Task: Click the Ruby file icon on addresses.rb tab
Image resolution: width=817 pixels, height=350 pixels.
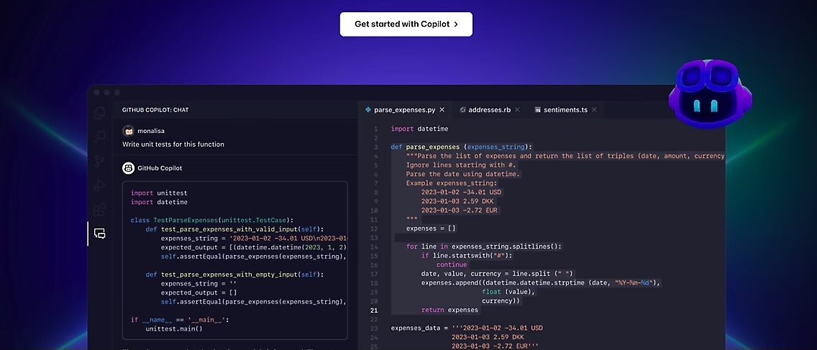Action: pos(462,110)
